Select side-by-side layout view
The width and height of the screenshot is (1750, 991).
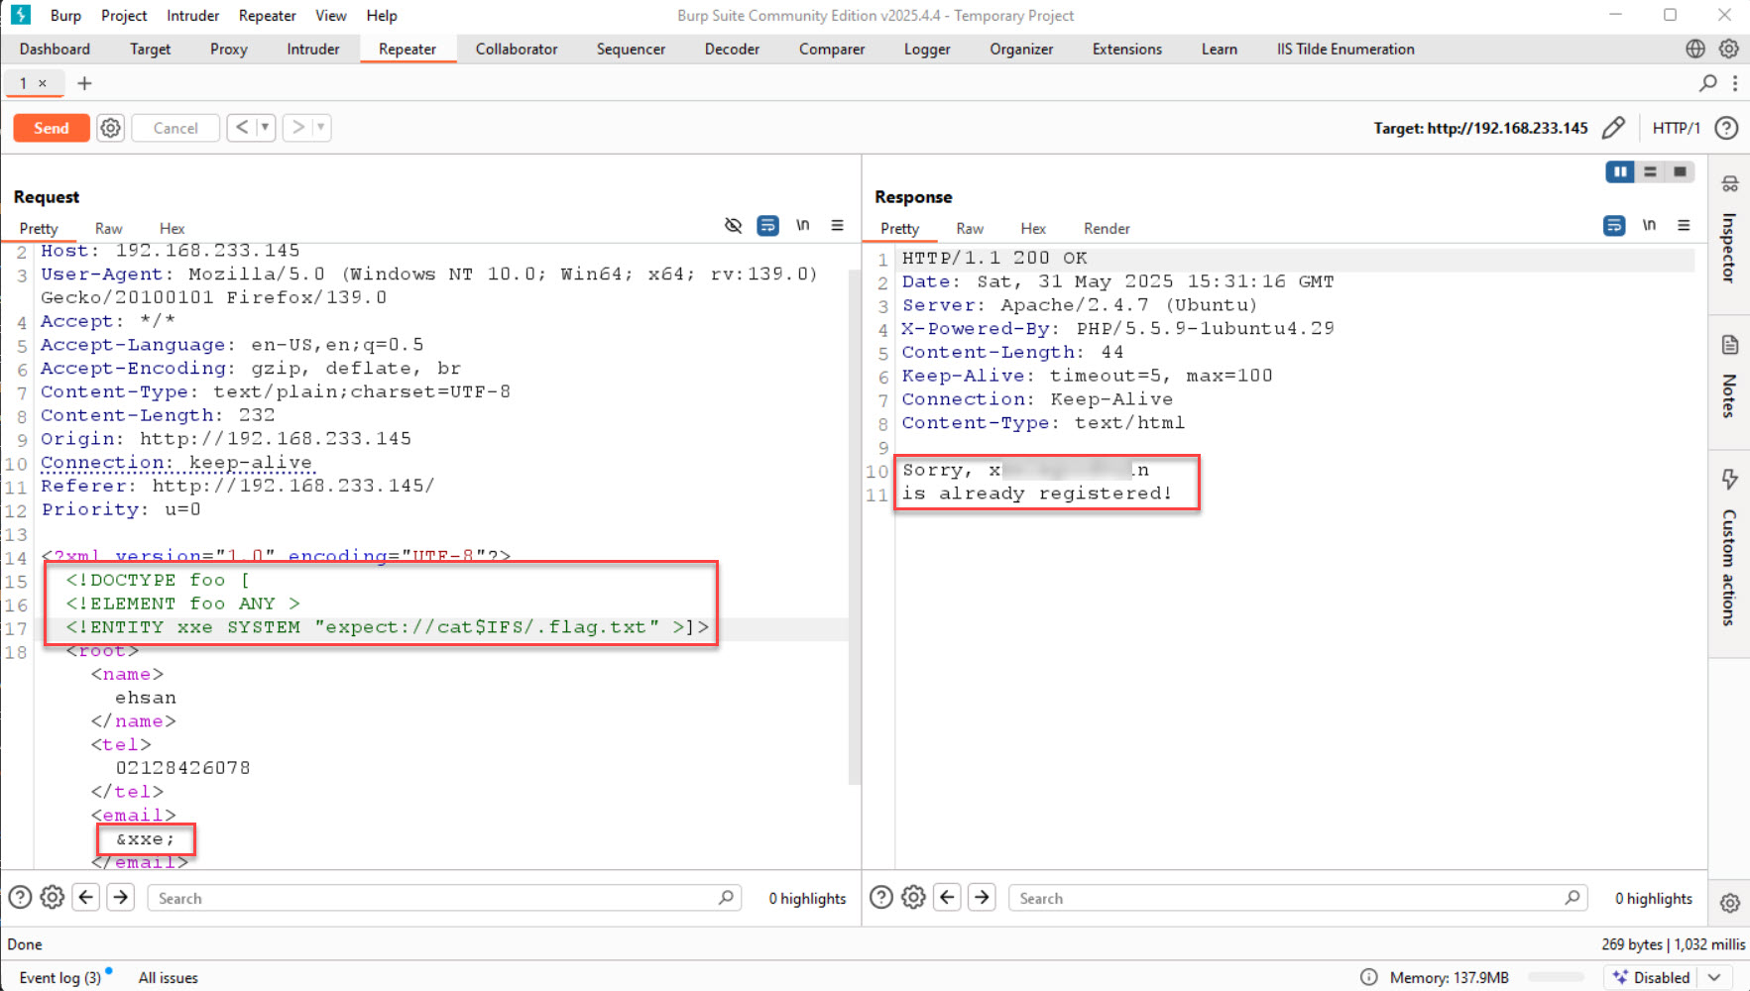pyautogui.click(x=1620, y=171)
